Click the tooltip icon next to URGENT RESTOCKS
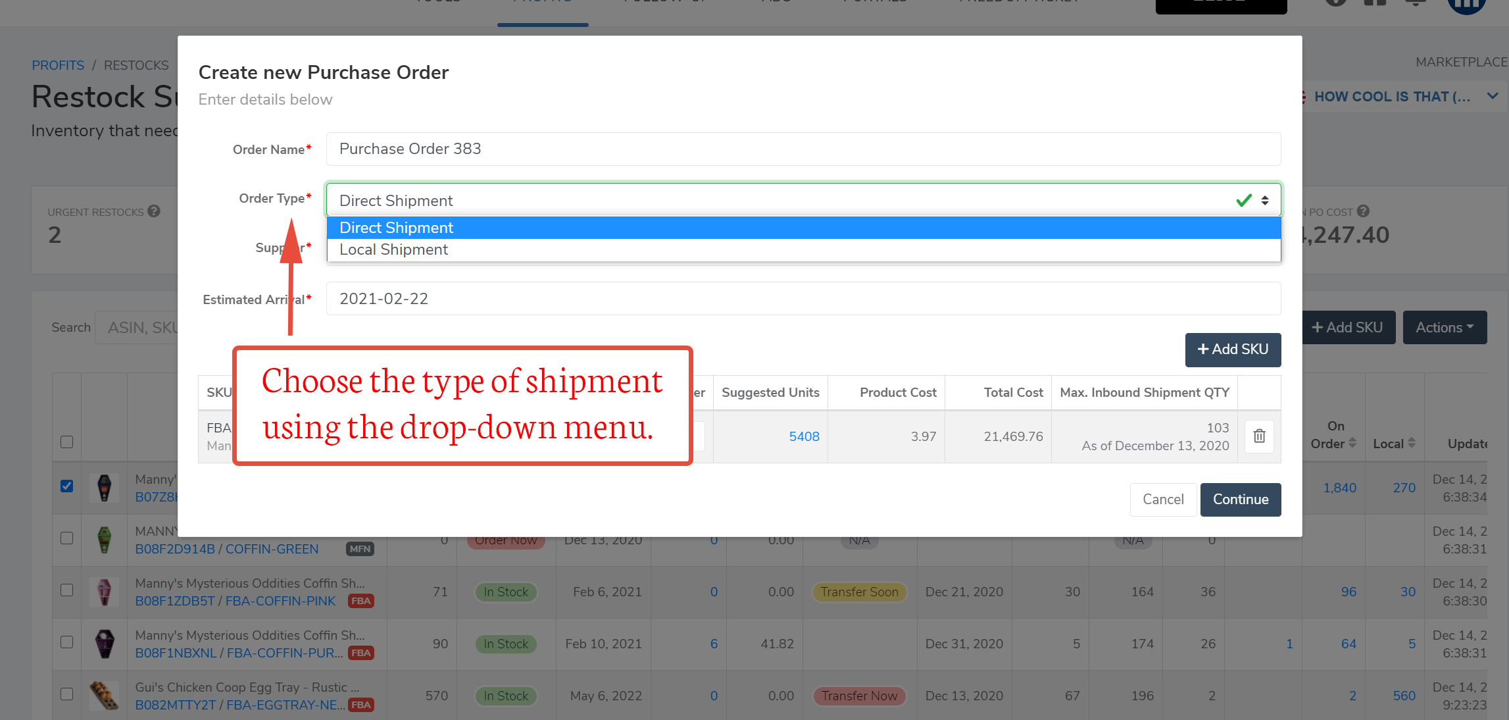1509x720 pixels. (155, 211)
